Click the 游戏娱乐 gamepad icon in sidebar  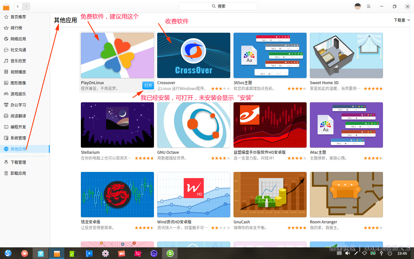point(6,94)
